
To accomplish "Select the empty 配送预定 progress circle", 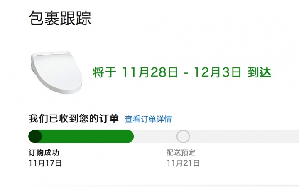I will (x=183, y=136).
